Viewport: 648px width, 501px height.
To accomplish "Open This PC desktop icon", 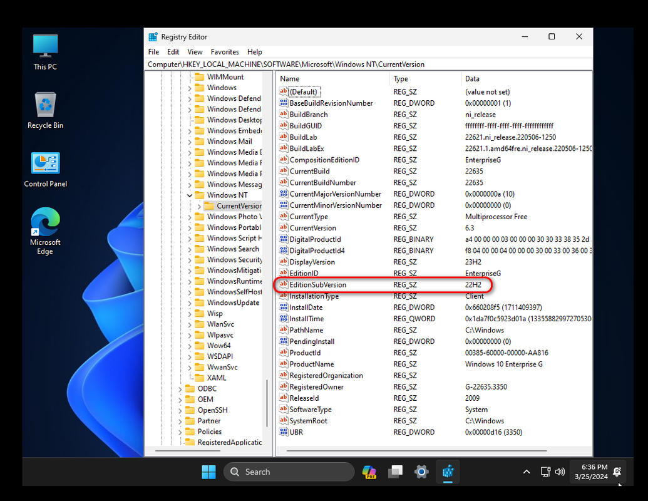I will (45, 52).
